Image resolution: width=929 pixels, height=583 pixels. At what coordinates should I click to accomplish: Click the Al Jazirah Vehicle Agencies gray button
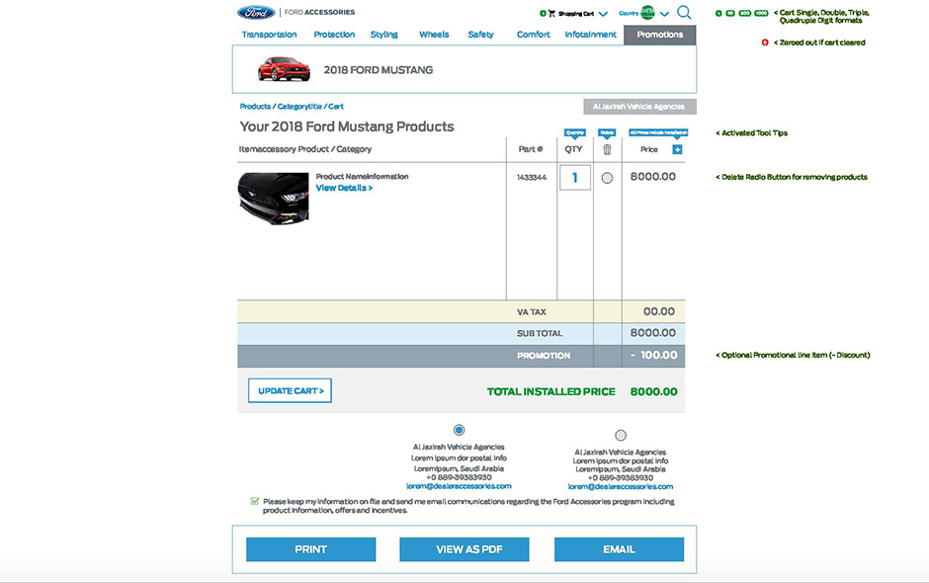coord(639,107)
